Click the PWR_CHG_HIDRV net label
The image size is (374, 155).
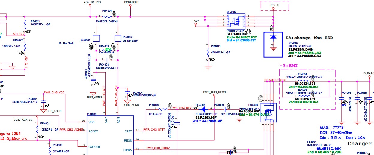click(x=158, y=148)
